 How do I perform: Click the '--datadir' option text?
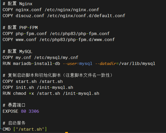pos(106,64)
